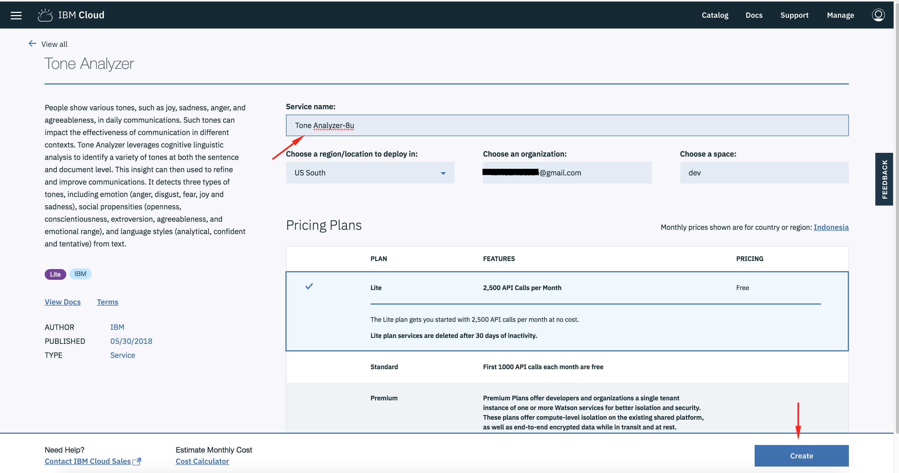Select the Lite pricing plan row

click(x=567, y=311)
